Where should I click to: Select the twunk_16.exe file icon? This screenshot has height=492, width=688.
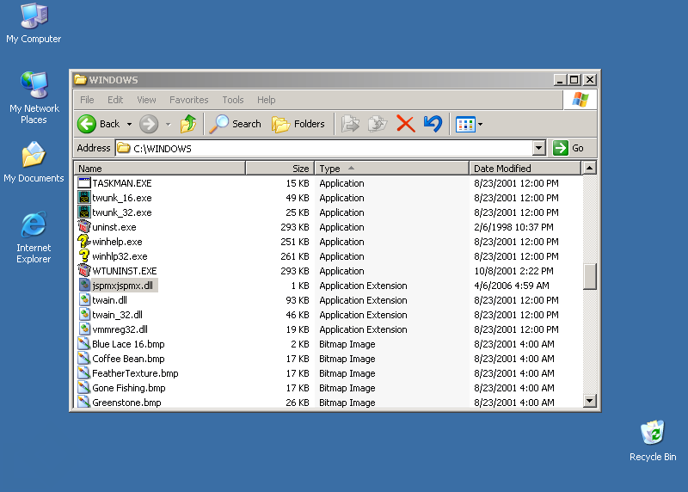click(x=83, y=198)
